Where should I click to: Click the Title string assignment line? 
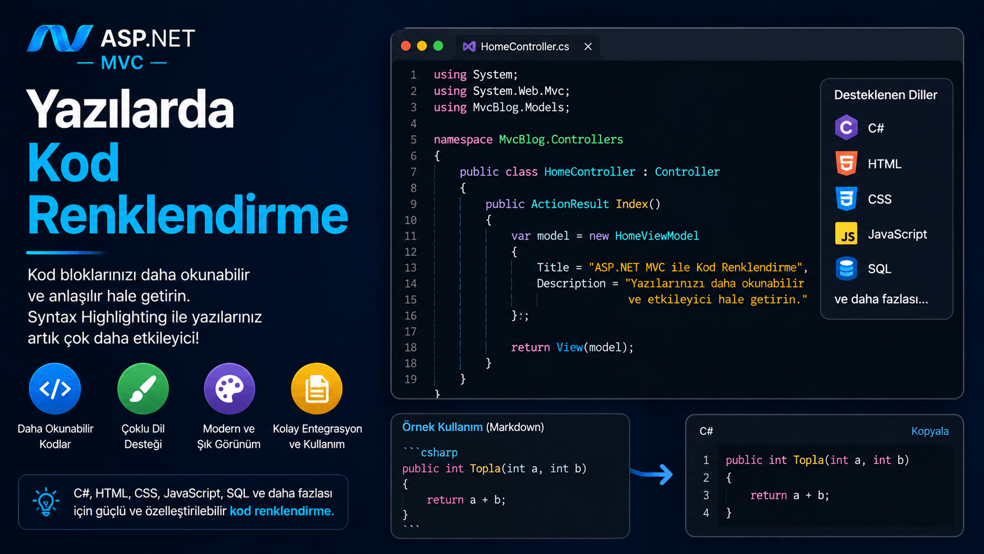coord(672,268)
